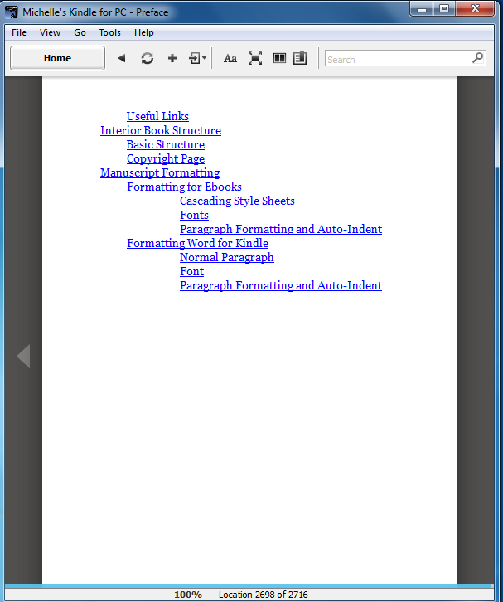This screenshot has width=503, height=602.
Task: Open the File menu
Action: (19, 32)
